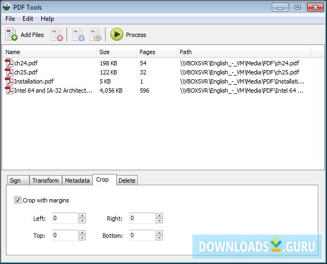
Task: Preview the file using the eye document icon
Action: coord(95,35)
